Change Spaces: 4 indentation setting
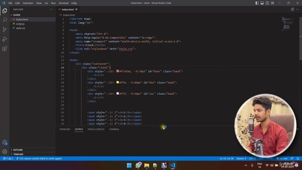Screen dimensions: 302x170 click(241, 159)
